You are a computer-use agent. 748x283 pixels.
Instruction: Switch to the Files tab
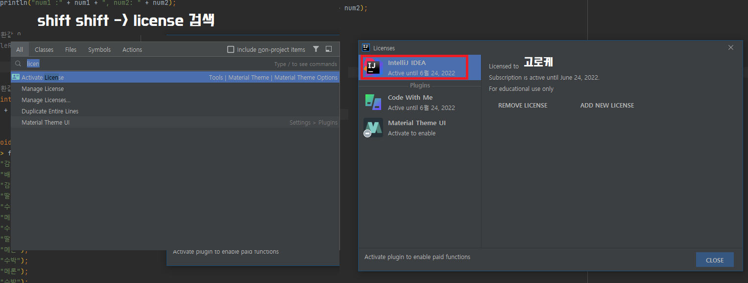click(x=71, y=49)
